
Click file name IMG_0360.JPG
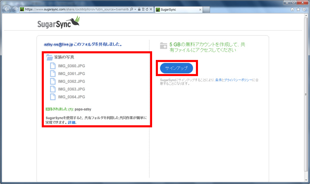pos(72,66)
